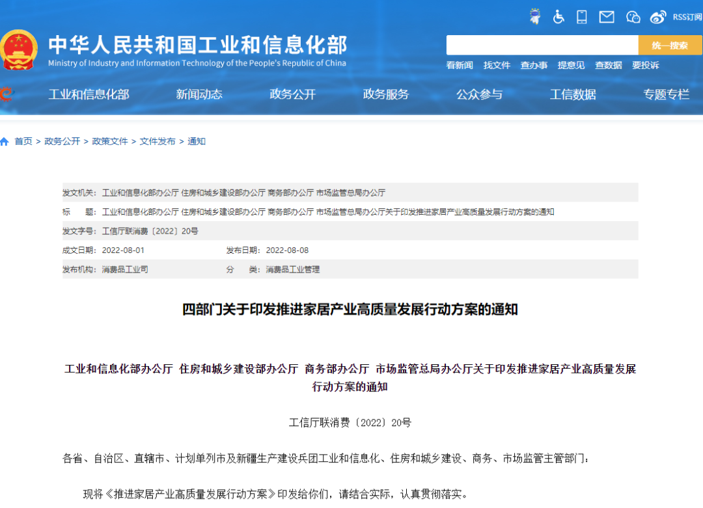Image resolution: width=703 pixels, height=508 pixels.
Task: Open the wheelchair accessibility mode icon
Action: pyautogui.click(x=558, y=17)
